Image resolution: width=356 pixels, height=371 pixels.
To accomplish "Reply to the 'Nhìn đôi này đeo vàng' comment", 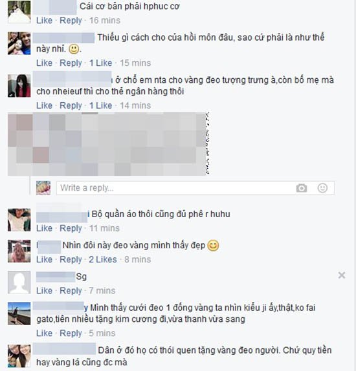I will click(x=71, y=260).
